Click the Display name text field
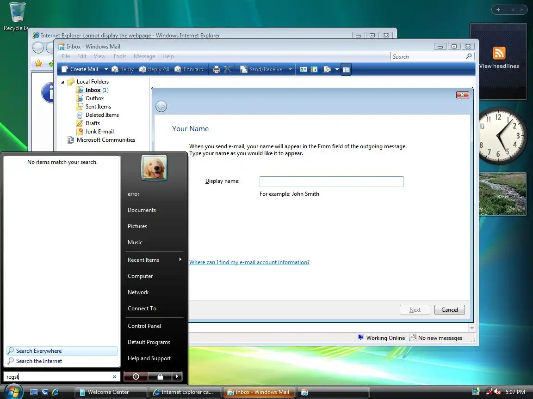533x399 pixels. coord(331,181)
